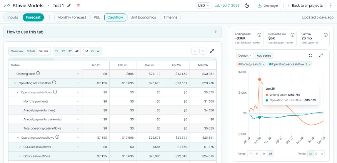Expand OpEx cash outflows row
This screenshot has height=163, width=337.
click(x=20, y=156)
